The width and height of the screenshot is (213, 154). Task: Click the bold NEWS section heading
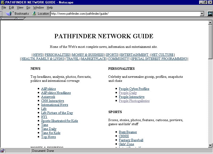point(35,69)
